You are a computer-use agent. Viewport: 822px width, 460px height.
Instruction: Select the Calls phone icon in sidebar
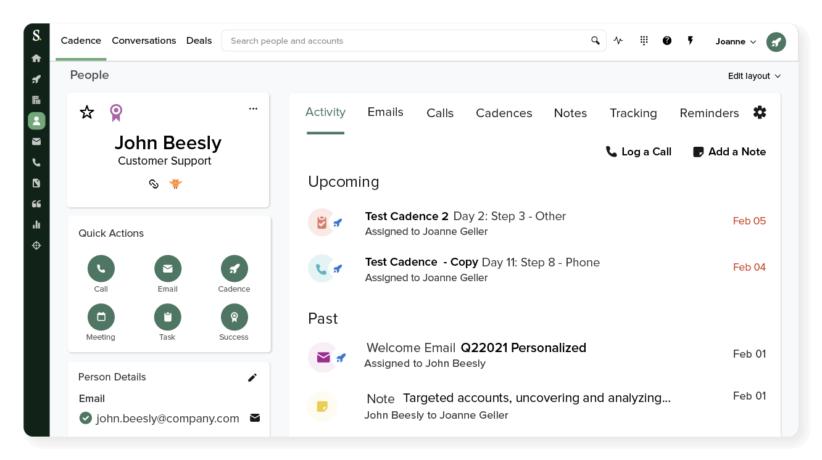tap(36, 162)
